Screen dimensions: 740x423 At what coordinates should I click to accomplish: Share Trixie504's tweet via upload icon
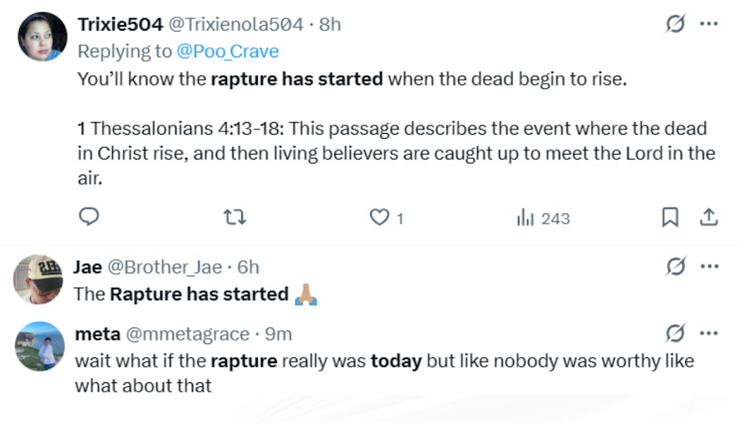point(708,218)
